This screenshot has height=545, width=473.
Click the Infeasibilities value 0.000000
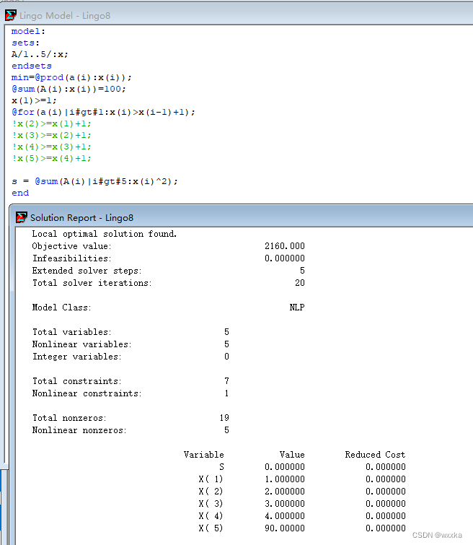coord(284,258)
